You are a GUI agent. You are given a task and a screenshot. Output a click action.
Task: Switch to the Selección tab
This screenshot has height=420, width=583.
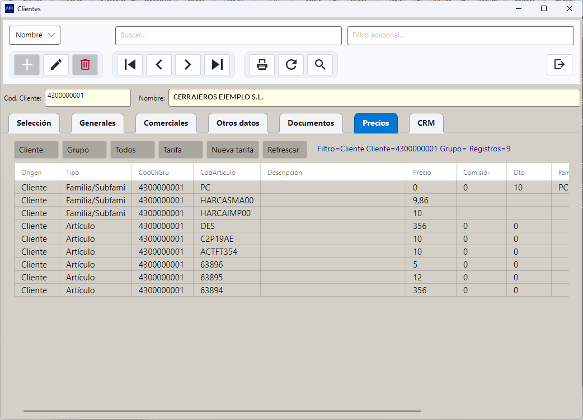coord(34,123)
